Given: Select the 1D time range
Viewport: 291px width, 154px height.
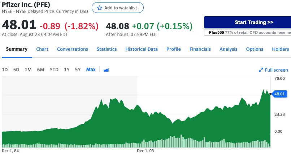Looking at the screenshot, I should point(5,70).
